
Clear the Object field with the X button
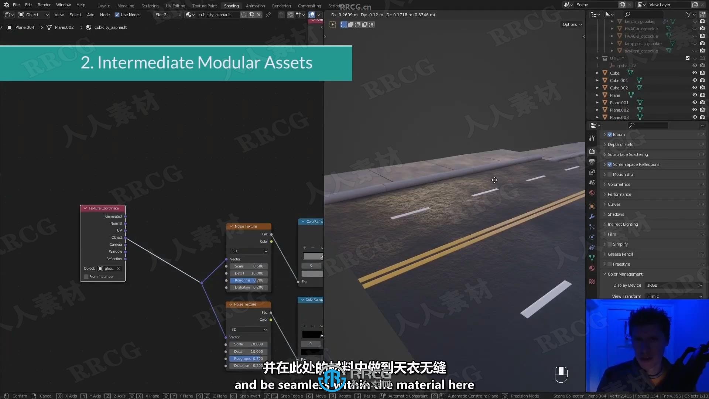(118, 269)
